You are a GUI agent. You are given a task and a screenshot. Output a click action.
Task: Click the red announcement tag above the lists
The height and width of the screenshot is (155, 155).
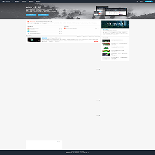point(28,22)
